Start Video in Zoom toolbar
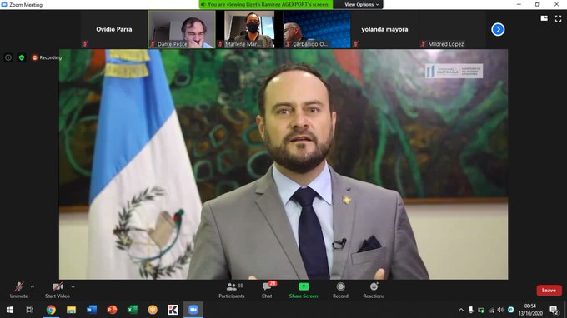This screenshot has width=567, height=318. point(58,291)
